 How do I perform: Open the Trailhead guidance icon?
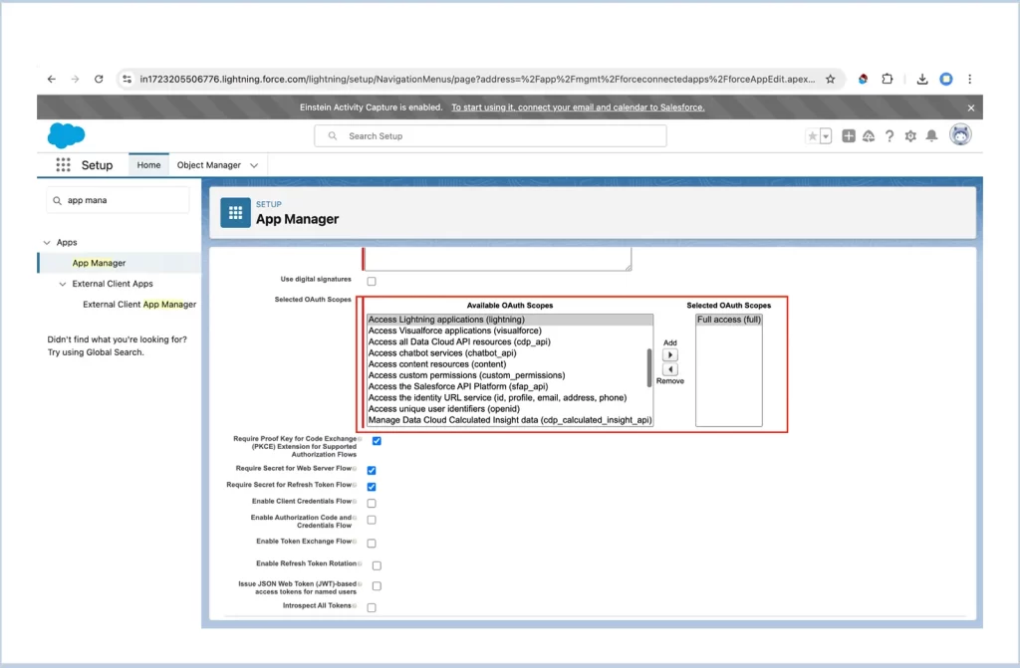[x=869, y=136]
